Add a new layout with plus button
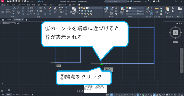Viewport: 184px width, 96px height. [x=32, y=95]
